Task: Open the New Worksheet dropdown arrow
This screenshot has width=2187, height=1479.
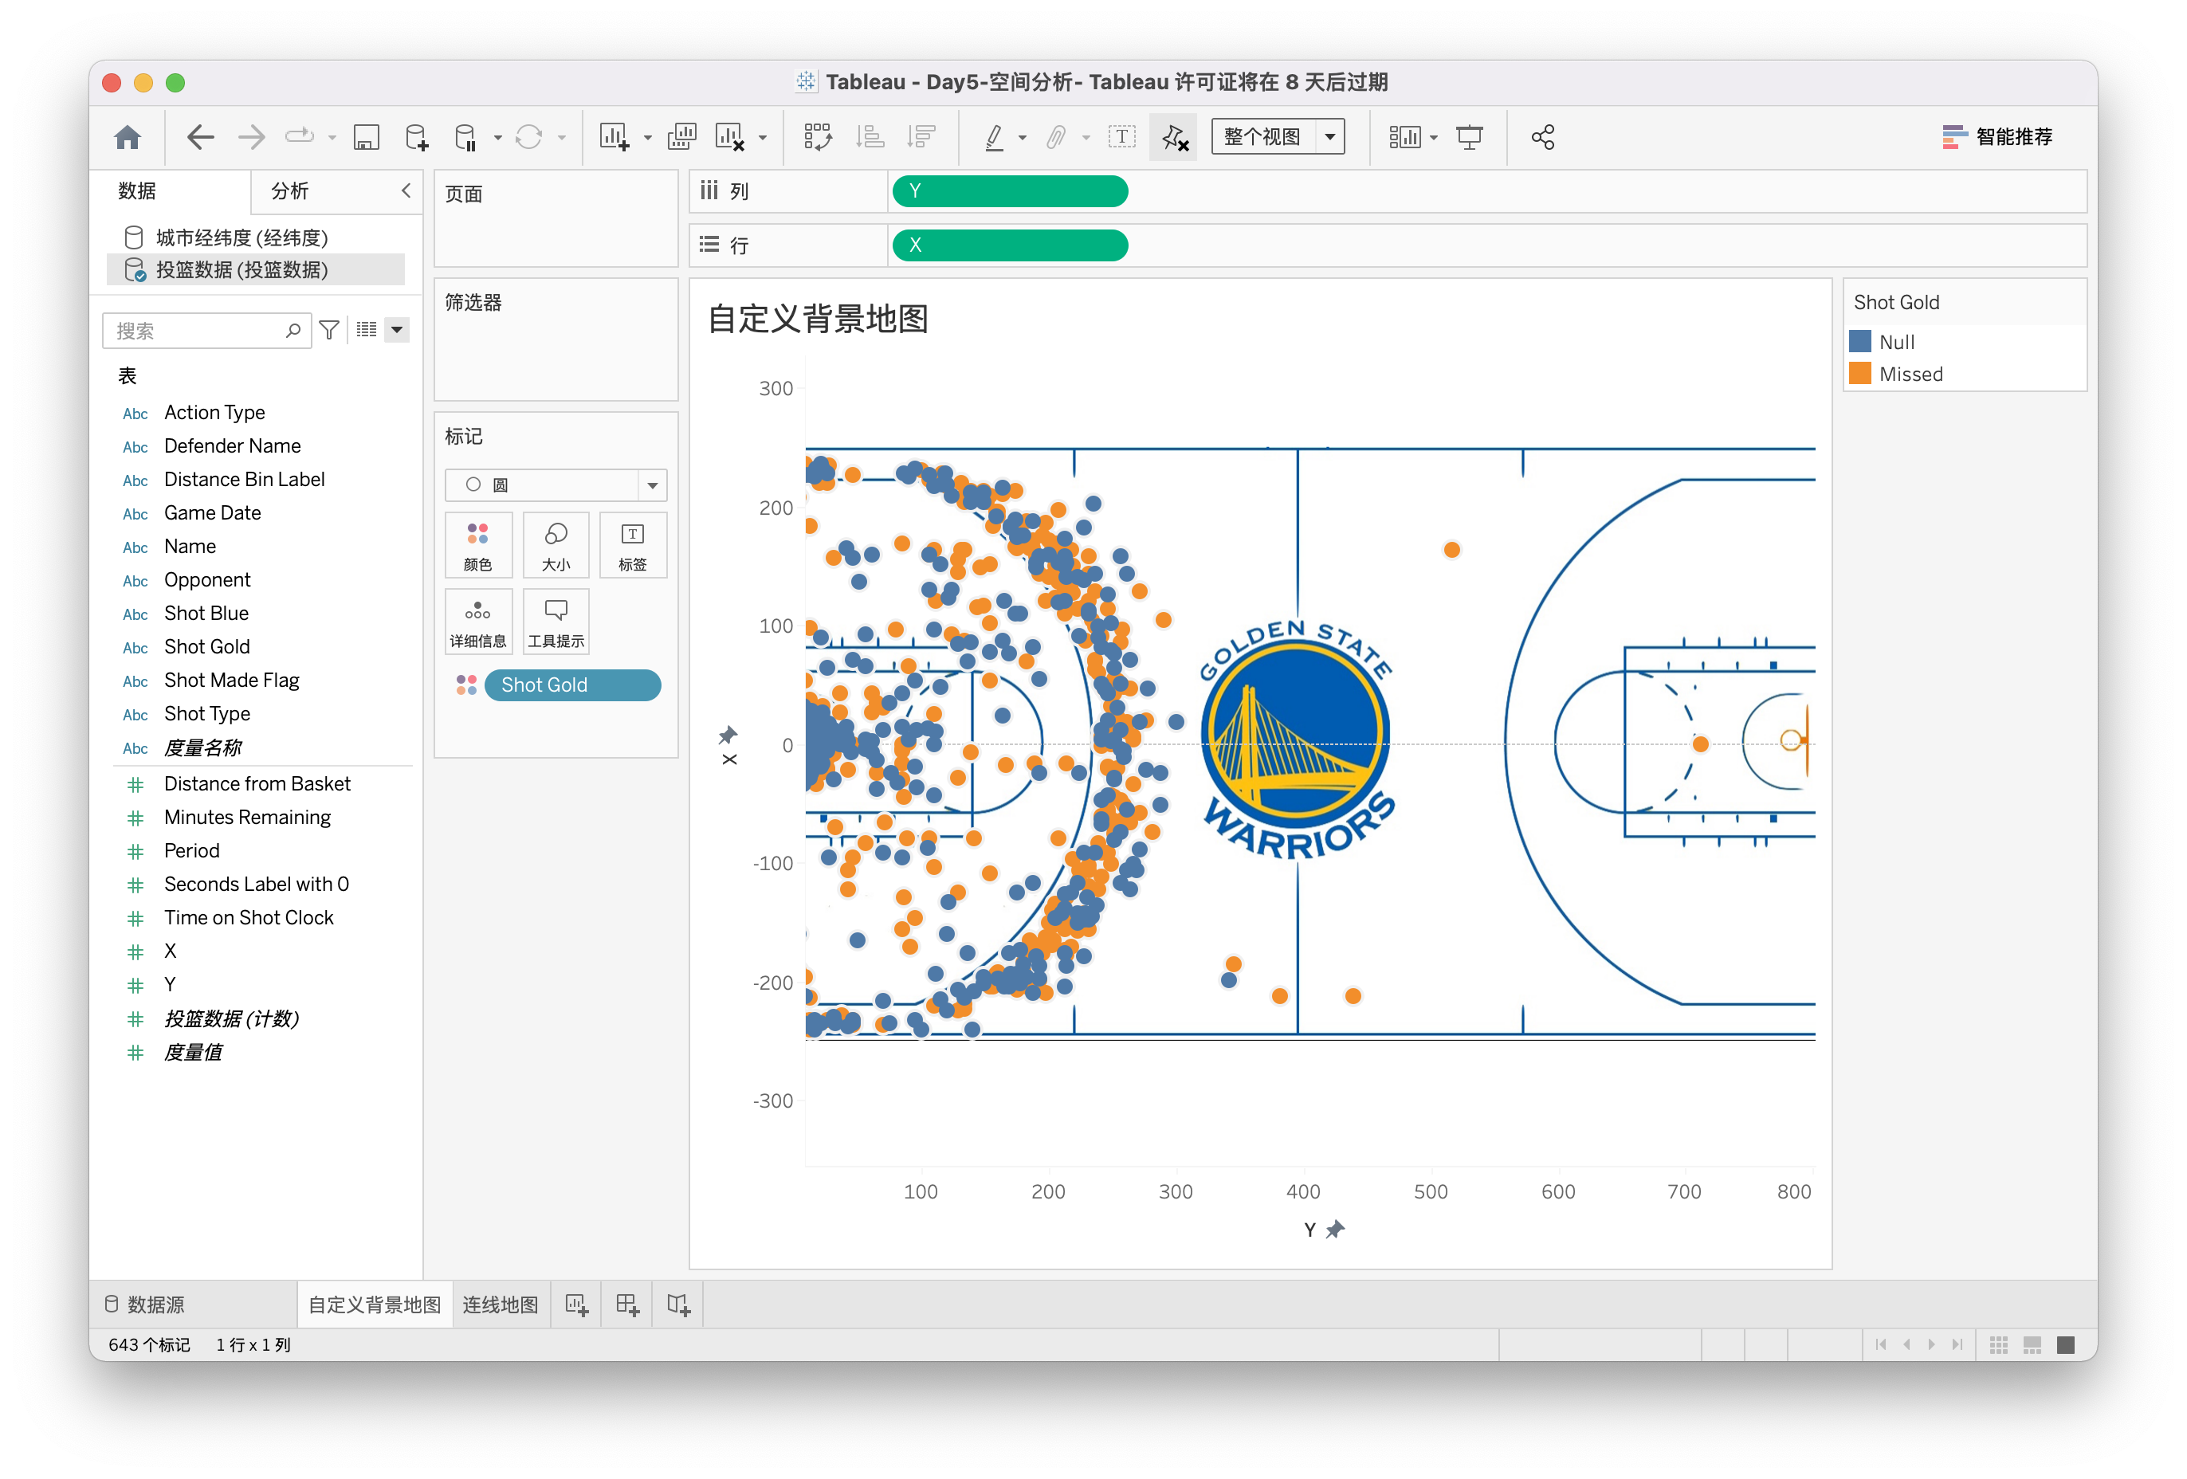Action: coord(647,139)
